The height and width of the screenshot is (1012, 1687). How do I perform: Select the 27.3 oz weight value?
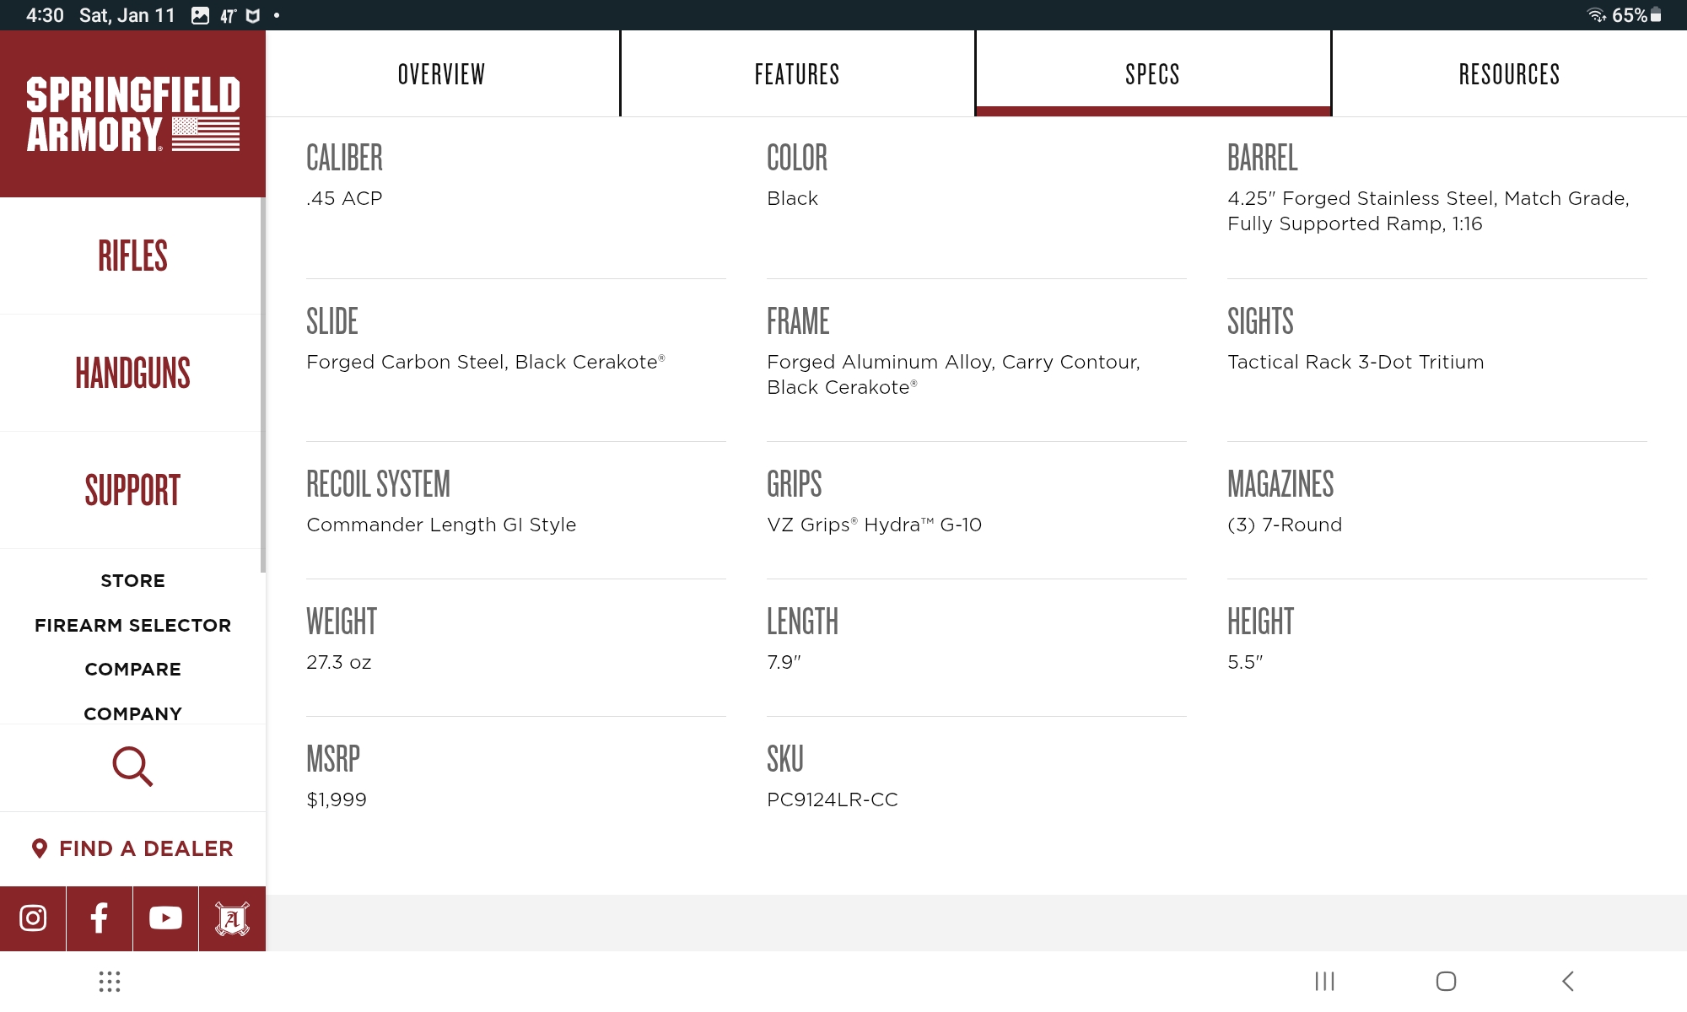pyautogui.click(x=339, y=662)
